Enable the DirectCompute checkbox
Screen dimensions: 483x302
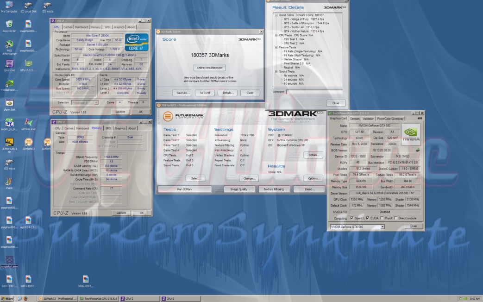click(x=395, y=218)
